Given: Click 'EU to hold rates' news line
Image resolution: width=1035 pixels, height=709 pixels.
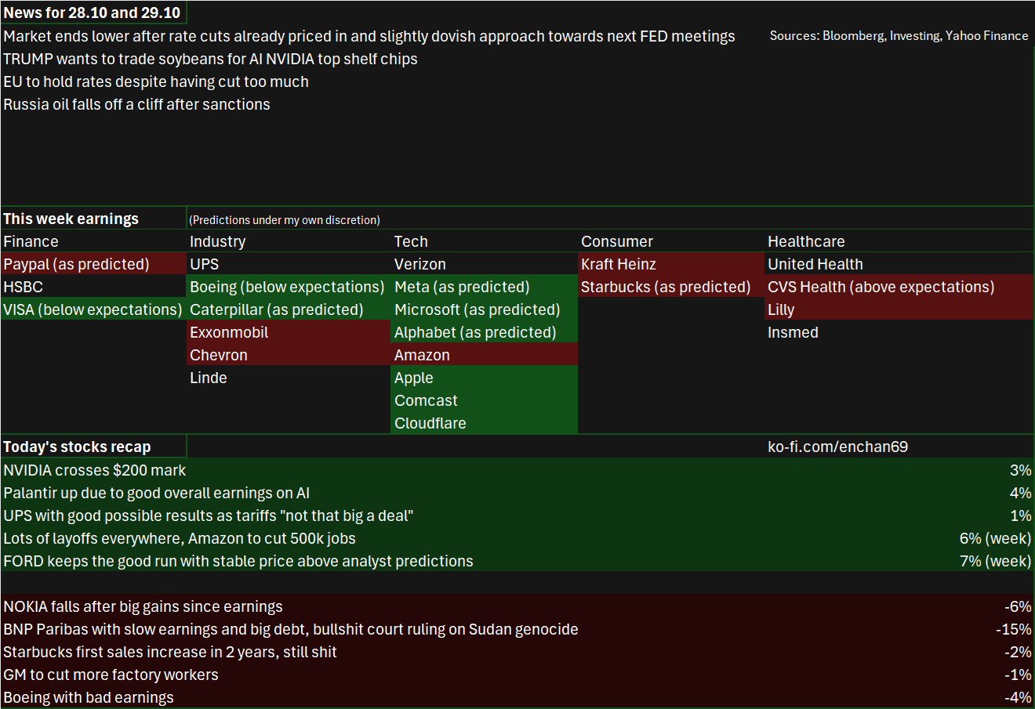Looking at the screenshot, I should tap(156, 81).
